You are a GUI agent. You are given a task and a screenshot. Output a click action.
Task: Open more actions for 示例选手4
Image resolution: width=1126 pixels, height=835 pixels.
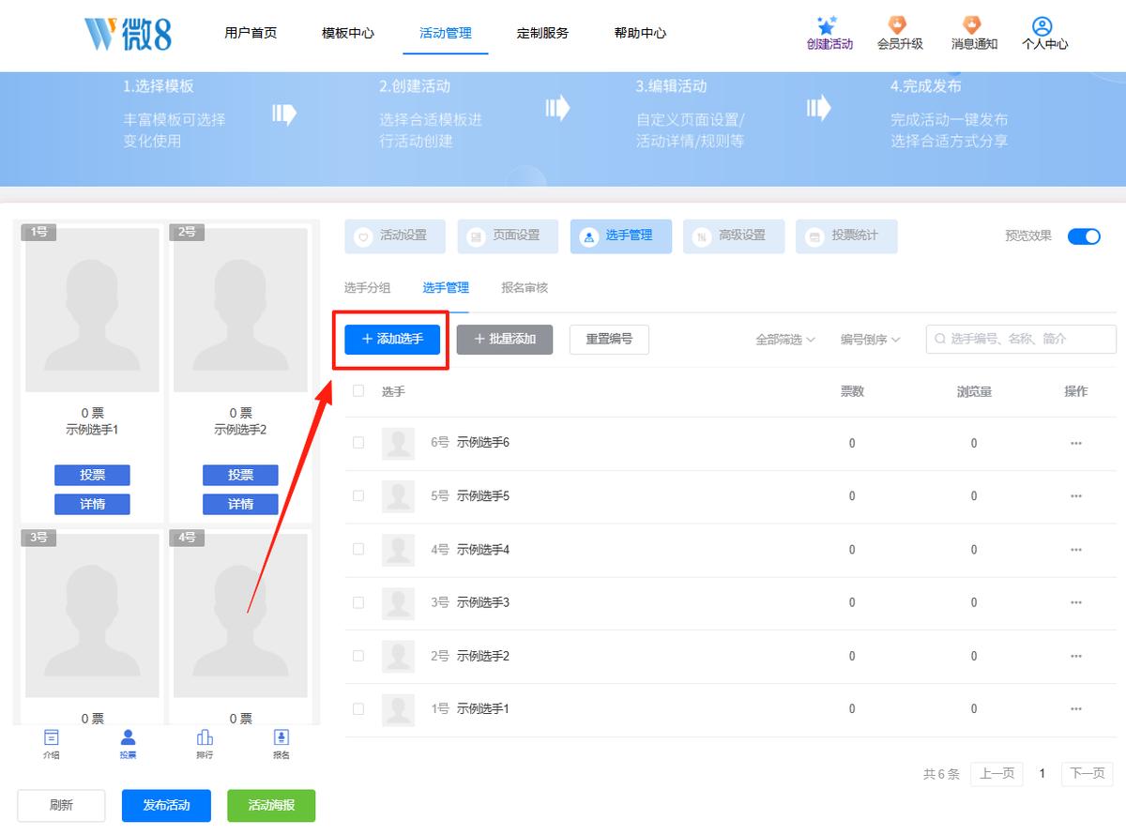[x=1076, y=550]
